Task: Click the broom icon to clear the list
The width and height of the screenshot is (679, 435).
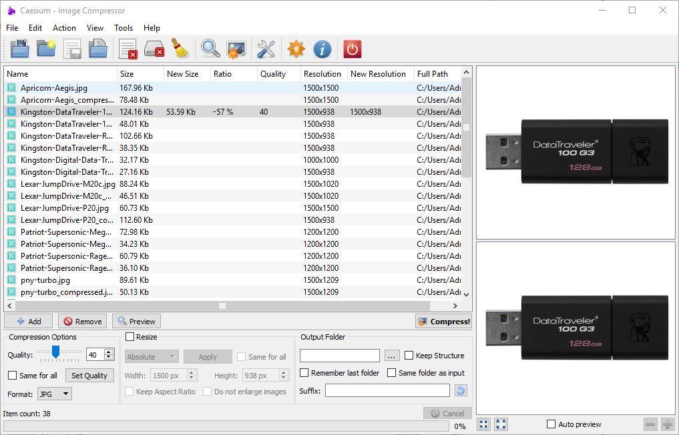Action: (x=180, y=49)
